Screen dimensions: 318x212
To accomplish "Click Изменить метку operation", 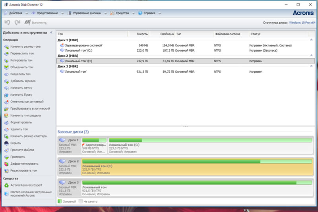I will [18, 88].
